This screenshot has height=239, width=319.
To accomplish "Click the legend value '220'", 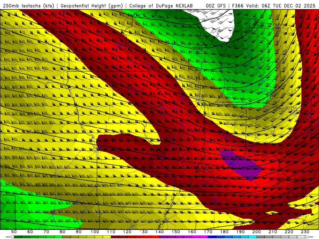I will pos(289,232).
